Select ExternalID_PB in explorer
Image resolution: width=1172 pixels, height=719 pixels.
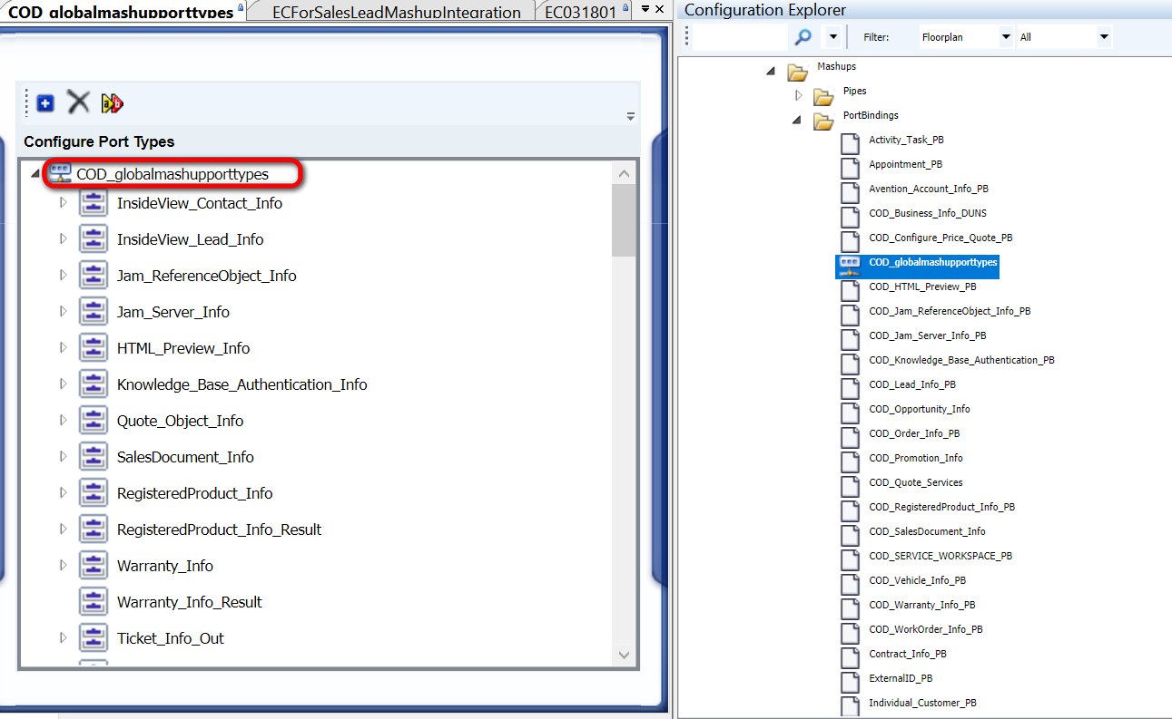[x=901, y=678]
